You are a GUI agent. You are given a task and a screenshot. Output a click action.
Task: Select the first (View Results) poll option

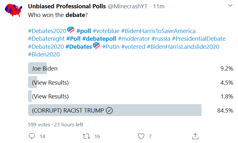point(50,82)
